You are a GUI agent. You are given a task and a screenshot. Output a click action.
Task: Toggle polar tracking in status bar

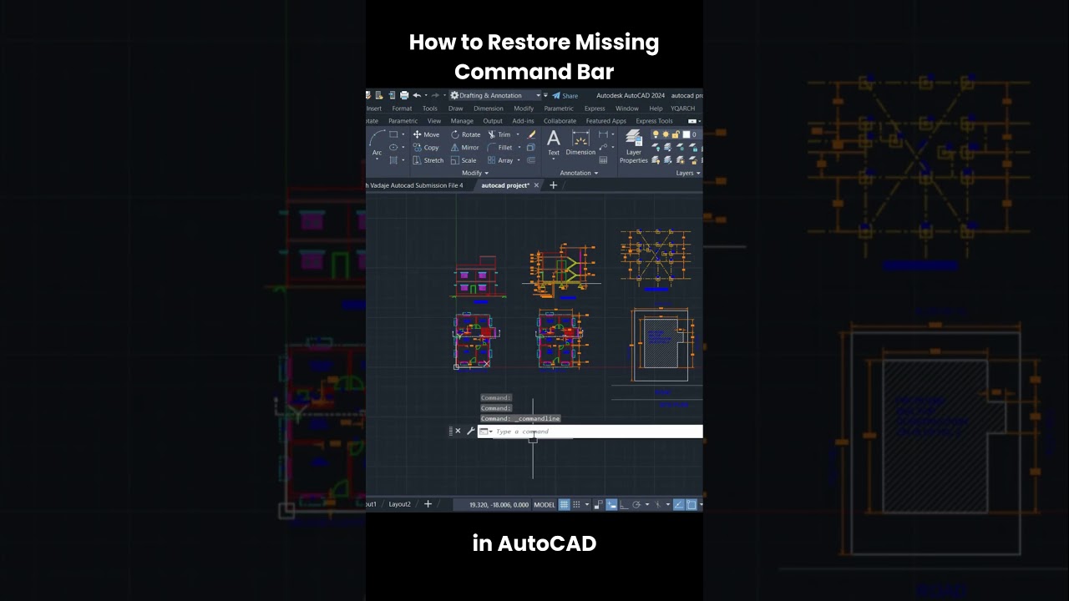[x=636, y=504]
